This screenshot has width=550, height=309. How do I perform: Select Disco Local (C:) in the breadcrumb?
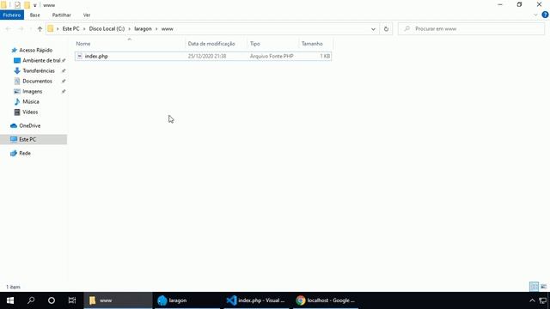tap(107, 29)
